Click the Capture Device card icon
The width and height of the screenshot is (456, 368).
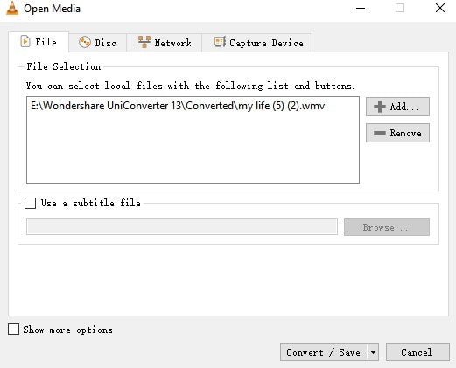tap(220, 42)
